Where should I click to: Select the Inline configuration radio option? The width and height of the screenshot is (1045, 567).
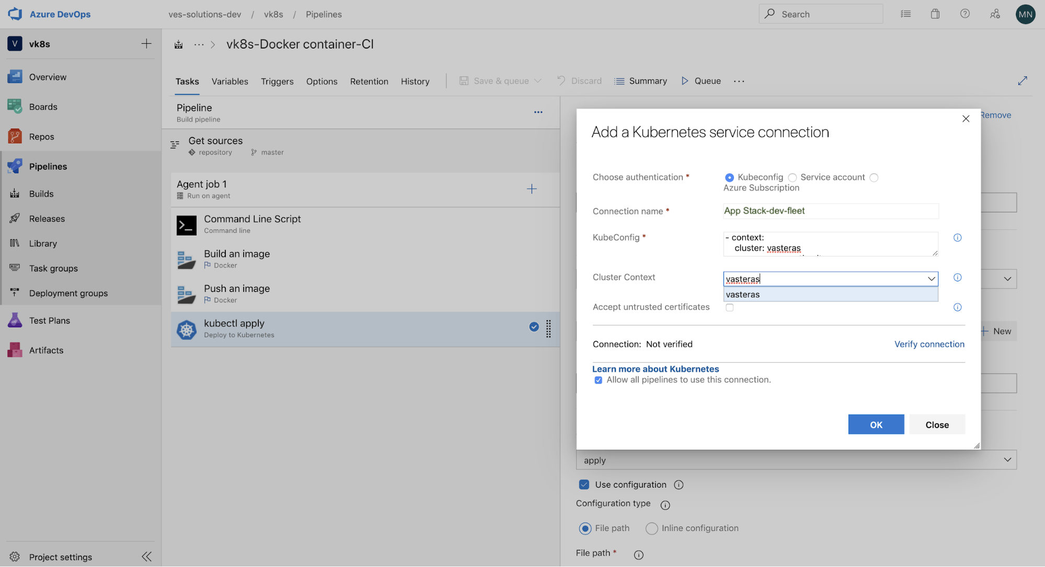pyautogui.click(x=651, y=528)
